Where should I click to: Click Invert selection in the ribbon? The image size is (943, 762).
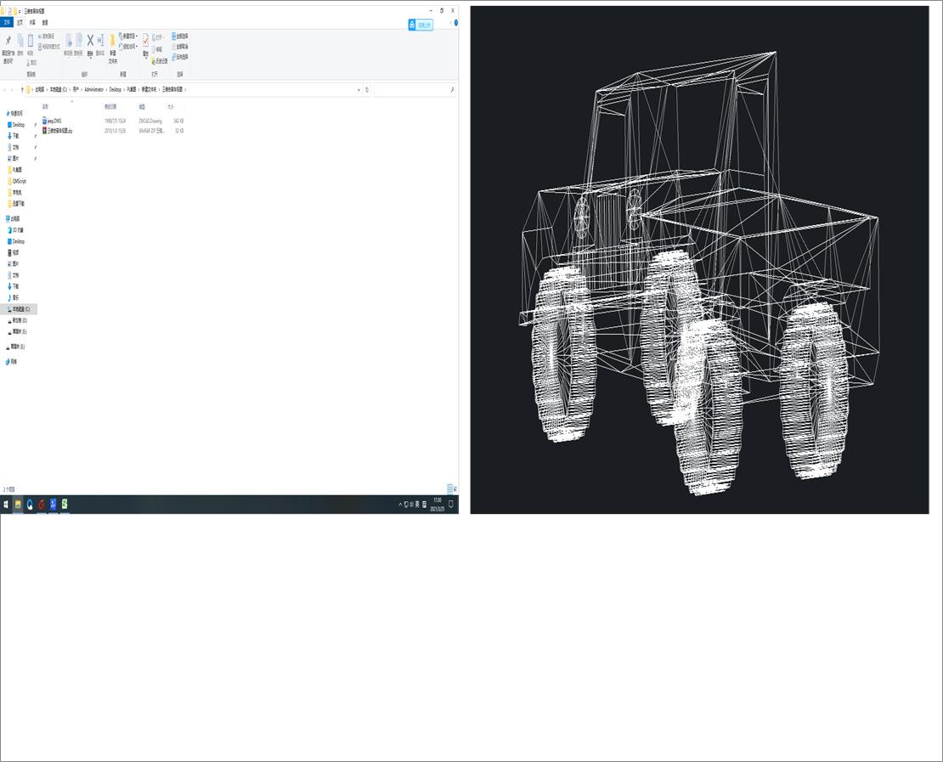tap(180, 57)
